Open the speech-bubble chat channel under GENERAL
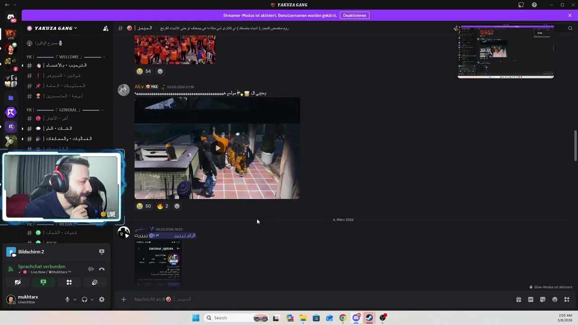This screenshot has width=578, height=325. (65, 129)
